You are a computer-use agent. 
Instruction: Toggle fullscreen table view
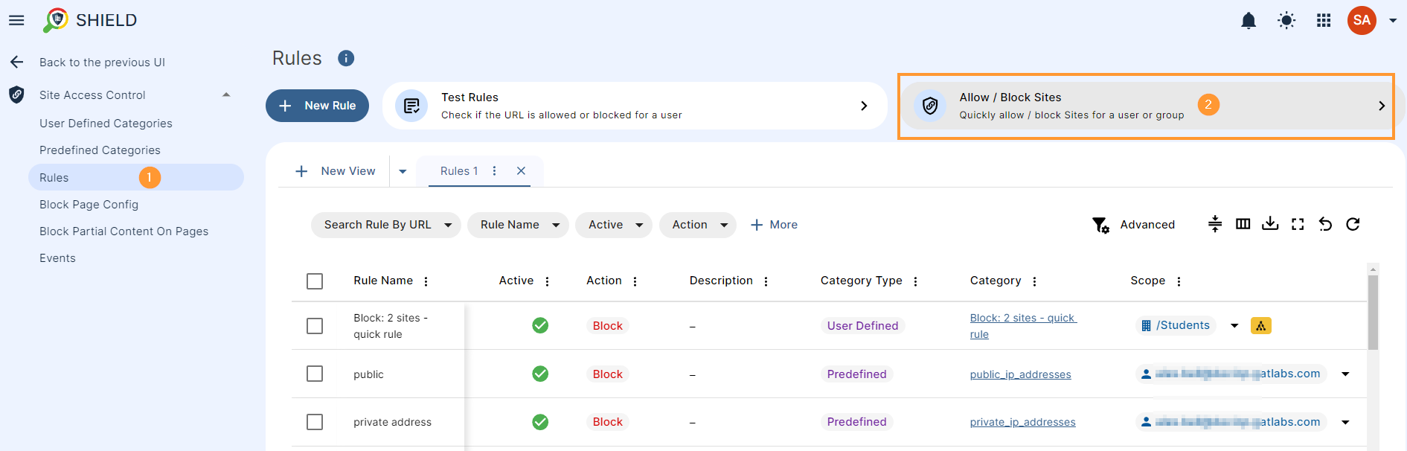(x=1298, y=224)
